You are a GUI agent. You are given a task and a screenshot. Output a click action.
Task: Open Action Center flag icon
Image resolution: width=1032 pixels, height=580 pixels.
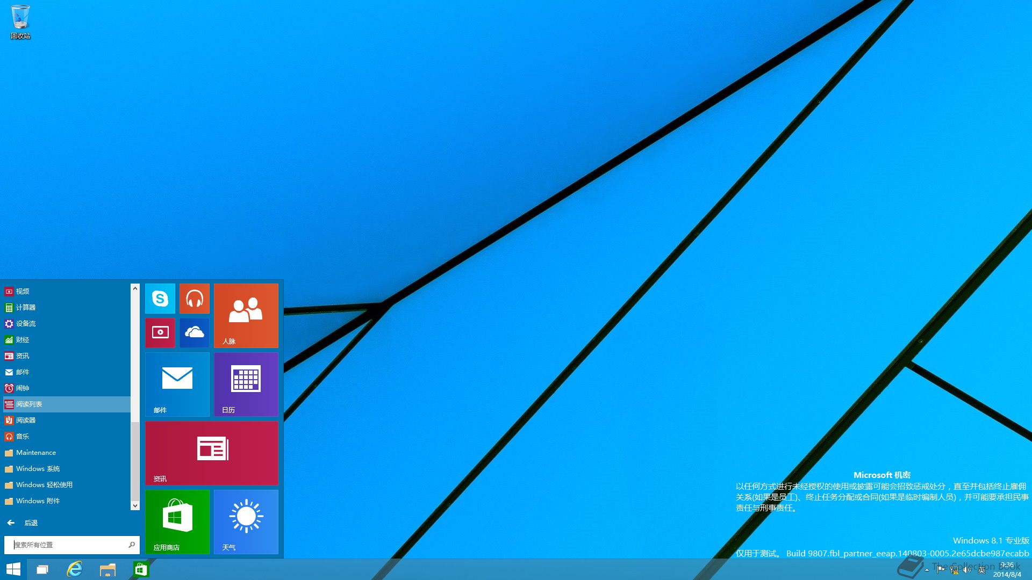tap(940, 570)
